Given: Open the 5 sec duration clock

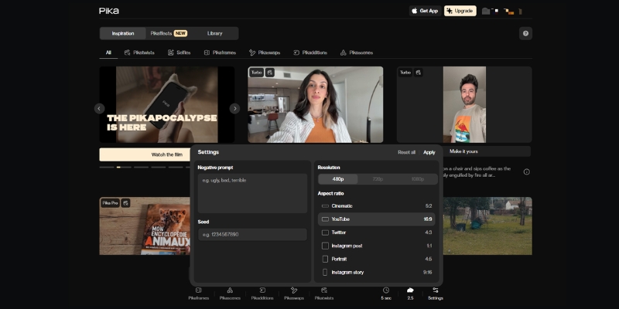Looking at the screenshot, I should [x=386, y=294].
